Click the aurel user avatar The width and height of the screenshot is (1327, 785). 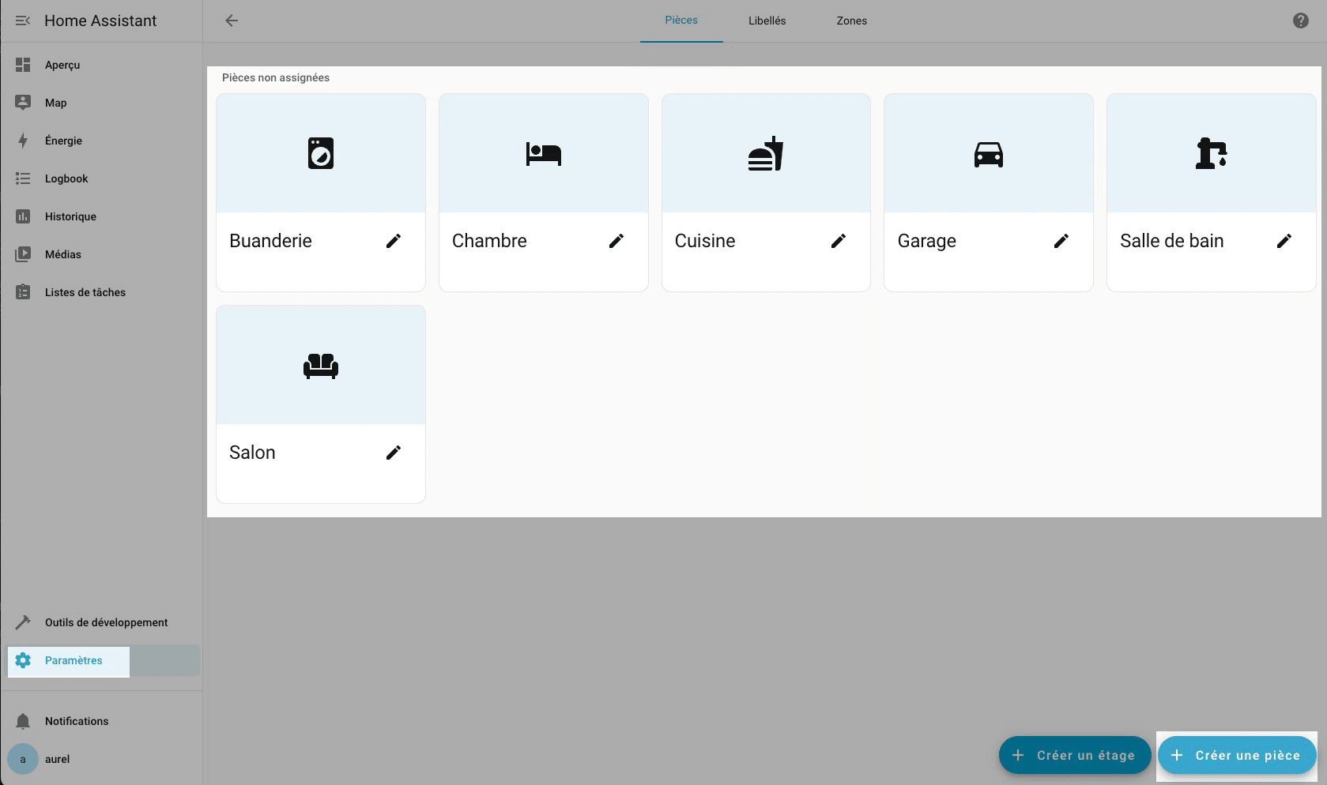pyautogui.click(x=23, y=759)
